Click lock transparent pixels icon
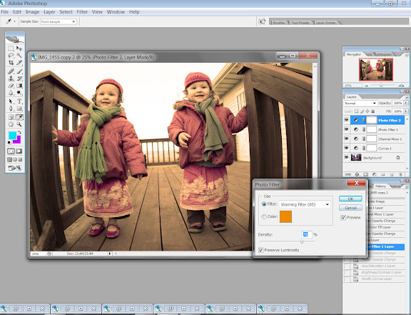Image resolution: width=411 pixels, height=315 pixels. pos(357,111)
